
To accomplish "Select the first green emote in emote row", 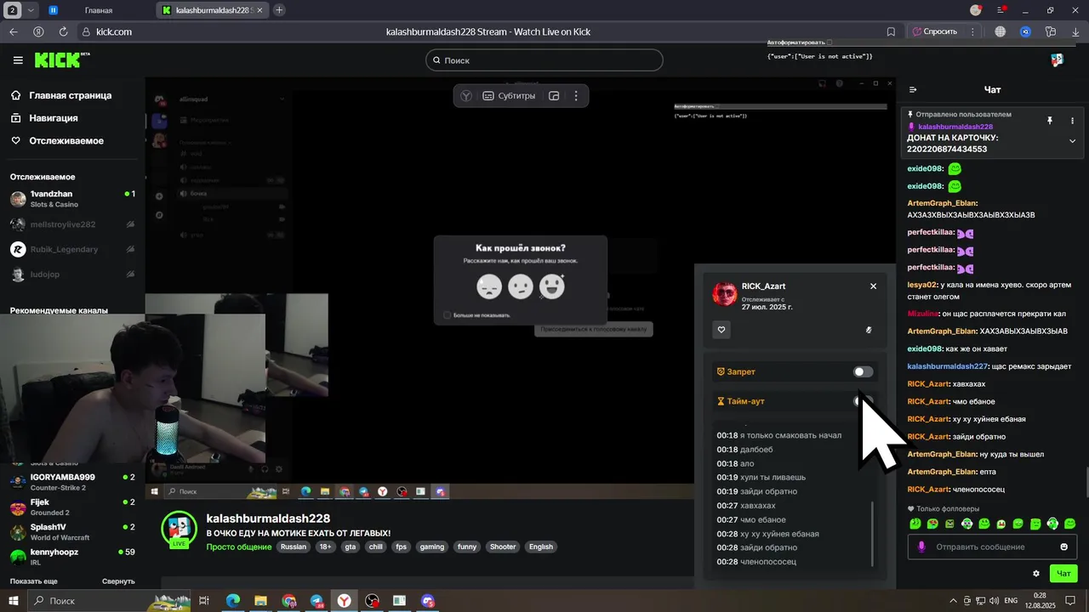I will [915, 524].
